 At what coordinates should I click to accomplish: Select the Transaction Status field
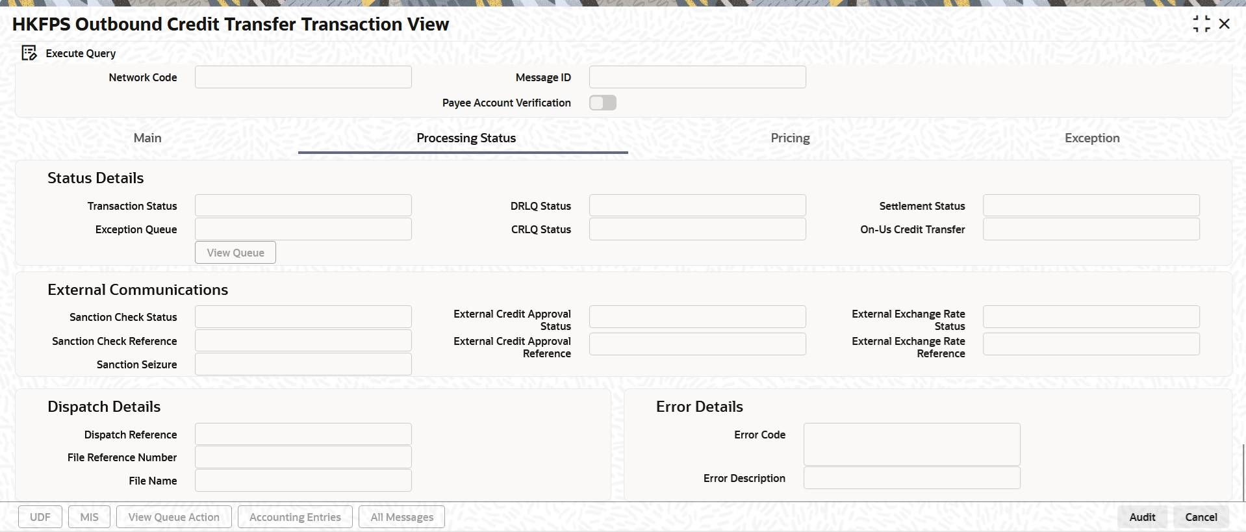303,206
